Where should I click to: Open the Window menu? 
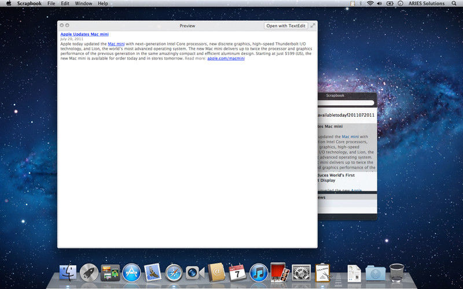click(x=83, y=3)
